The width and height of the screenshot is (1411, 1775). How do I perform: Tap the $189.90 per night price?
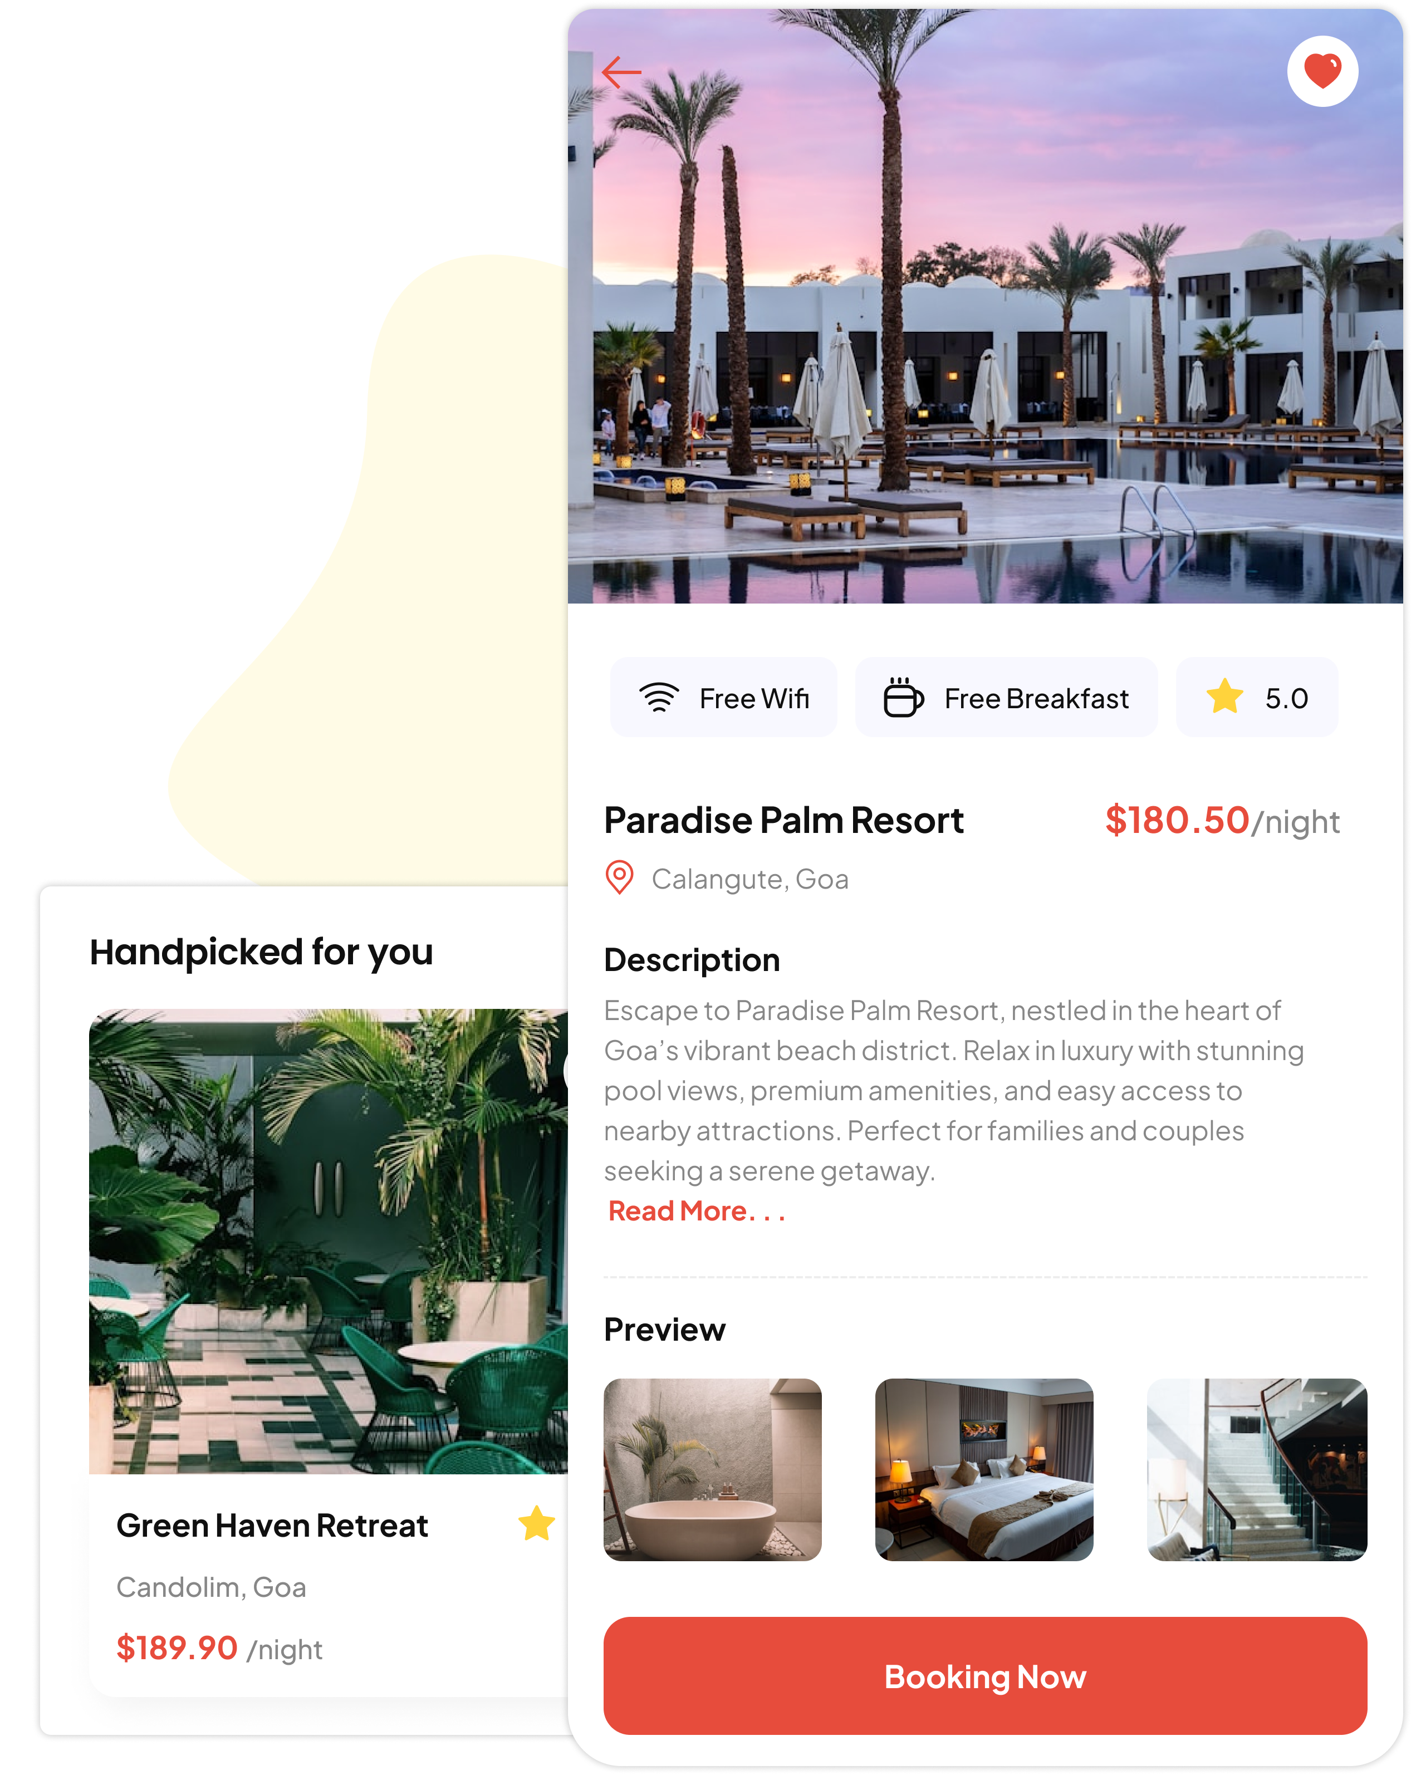pyautogui.click(x=219, y=1648)
